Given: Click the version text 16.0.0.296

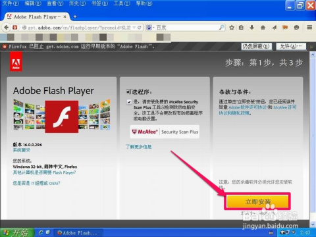Looking at the screenshot, I should 32,145.
